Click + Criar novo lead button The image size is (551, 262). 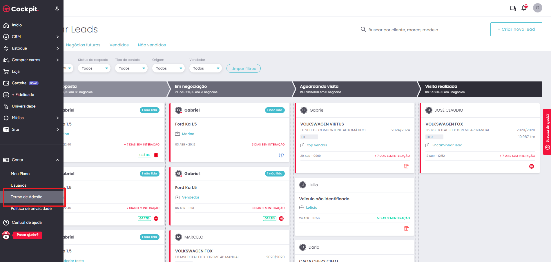coord(516,29)
